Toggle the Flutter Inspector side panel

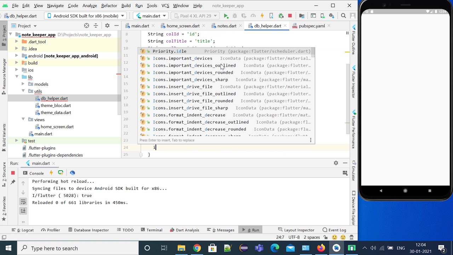pyautogui.click(x=353, y=81)
